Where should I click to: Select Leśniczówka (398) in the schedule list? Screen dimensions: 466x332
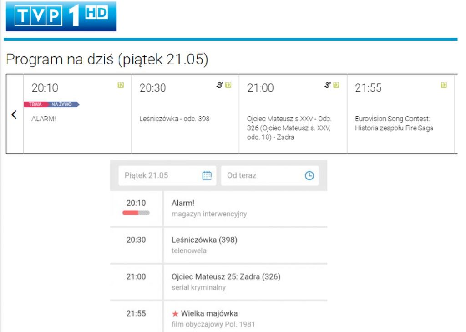tap(204, 240)
